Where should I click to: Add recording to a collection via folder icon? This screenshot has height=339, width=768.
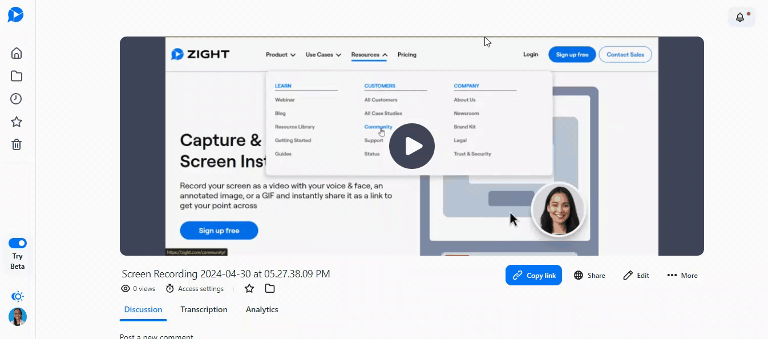tap(270, 289)
